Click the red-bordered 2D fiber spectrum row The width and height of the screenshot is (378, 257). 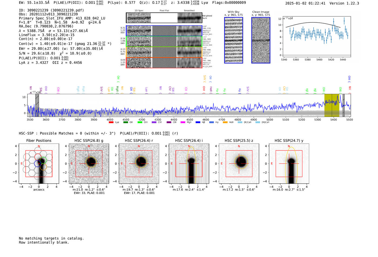tap(164, 63)
